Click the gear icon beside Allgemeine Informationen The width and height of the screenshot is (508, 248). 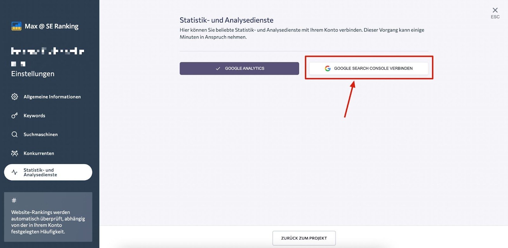(15, 97)
